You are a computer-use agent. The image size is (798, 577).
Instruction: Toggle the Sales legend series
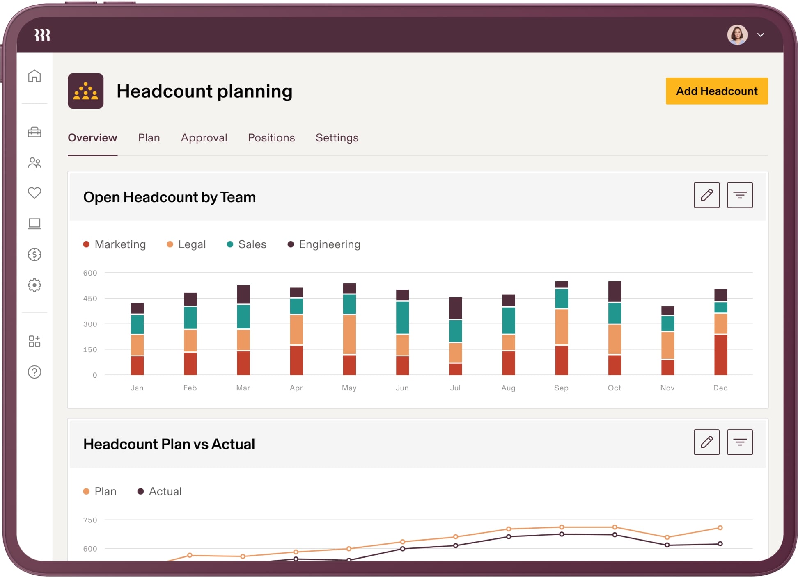point(247,244)
